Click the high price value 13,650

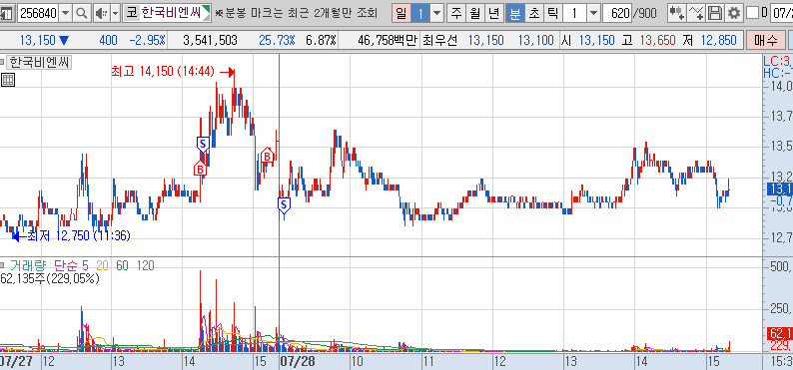tap(657, 40)
